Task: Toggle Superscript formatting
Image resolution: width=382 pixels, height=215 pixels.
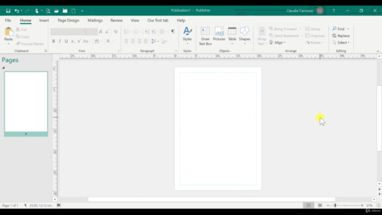Action: pos(79,41)
